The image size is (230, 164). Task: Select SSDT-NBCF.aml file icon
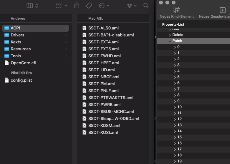[x=84, y=77]
